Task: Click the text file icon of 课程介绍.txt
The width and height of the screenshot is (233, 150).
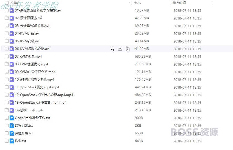Action: click(12, 133)
